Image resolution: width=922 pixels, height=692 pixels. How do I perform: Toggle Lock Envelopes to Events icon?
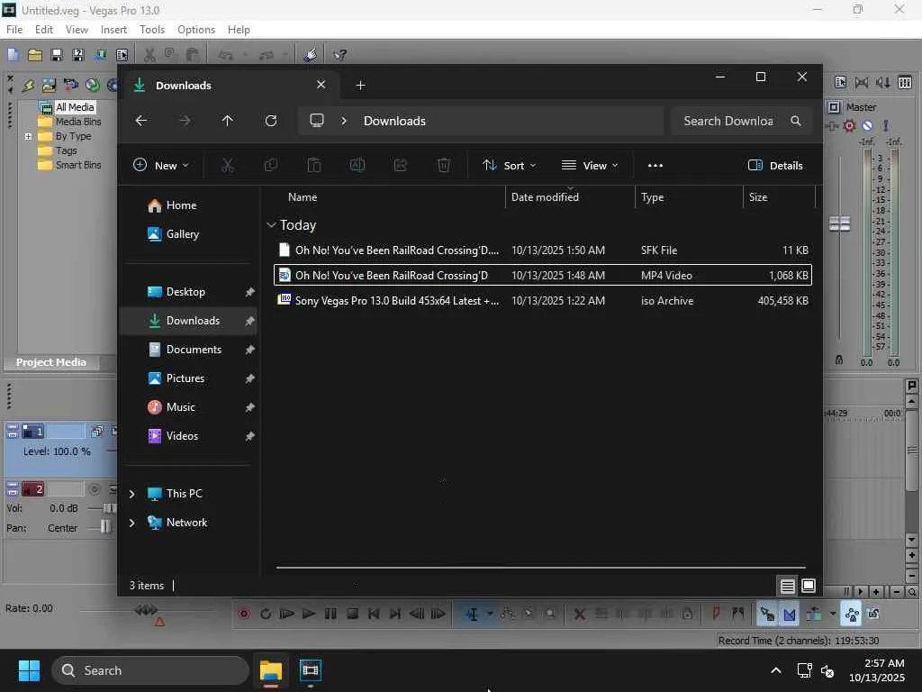click(852, 614)
